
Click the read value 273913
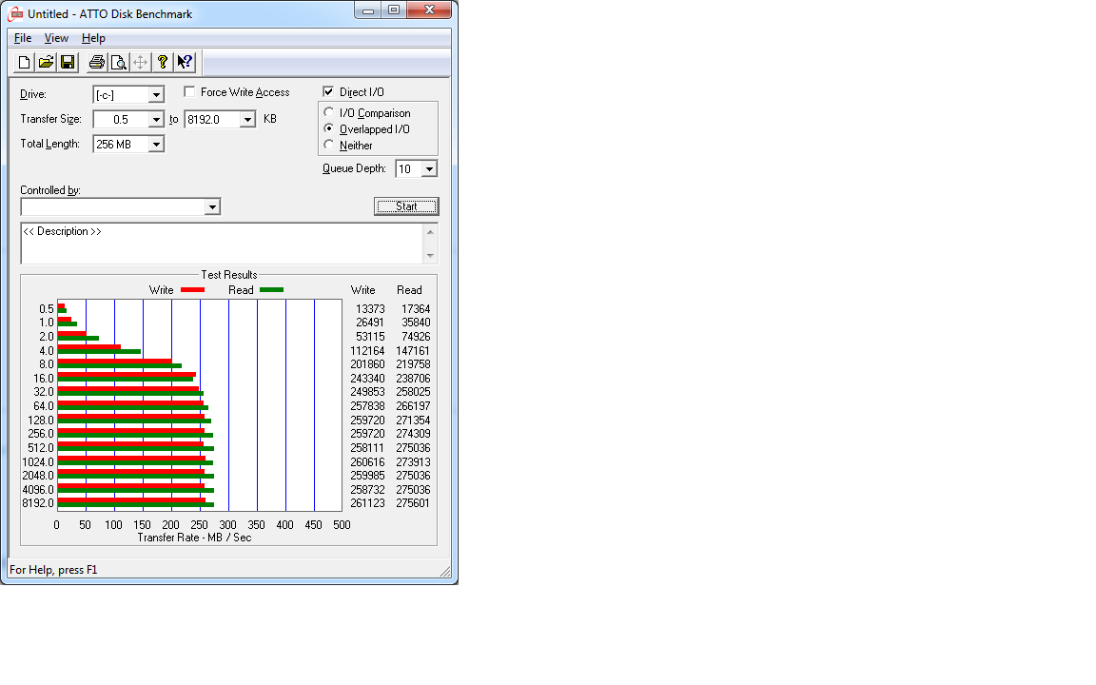click(x=413, y=461)
